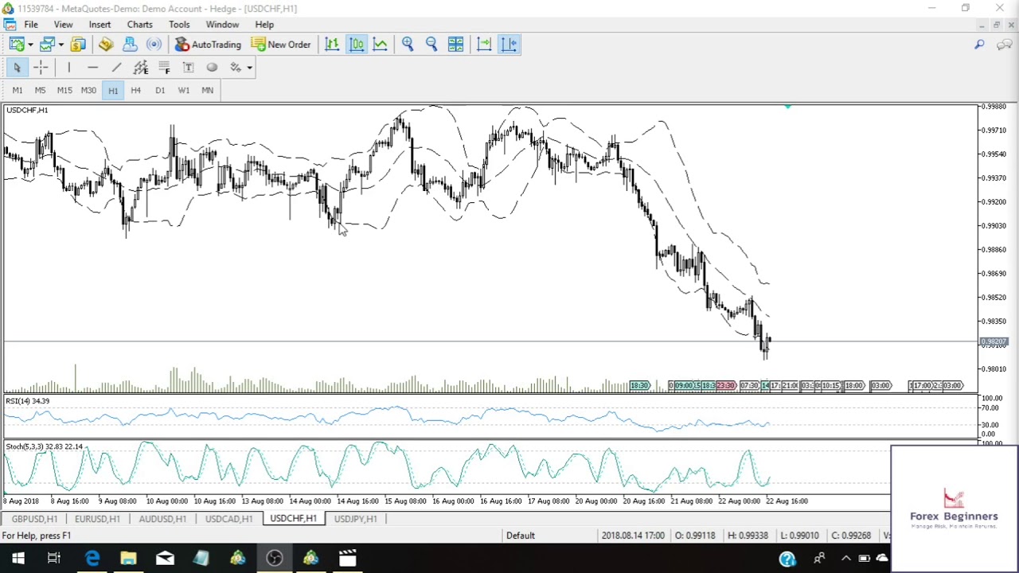
Task: Switch chart to bar chart mode
Action: tap(332, 45)
